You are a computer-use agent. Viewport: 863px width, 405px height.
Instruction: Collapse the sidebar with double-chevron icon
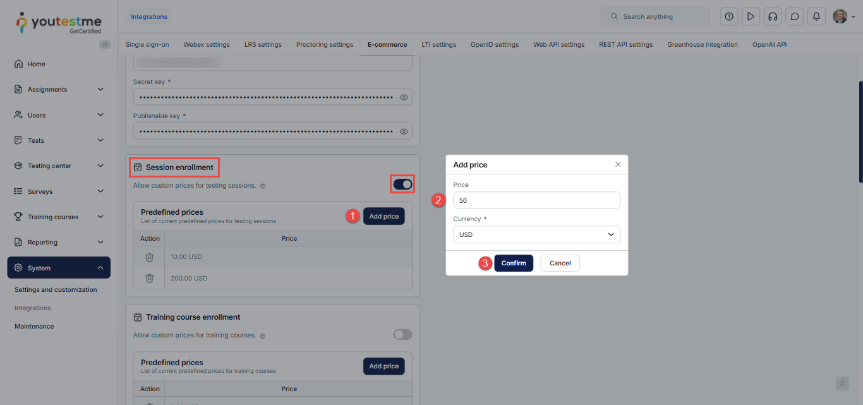tap(105, 44)
